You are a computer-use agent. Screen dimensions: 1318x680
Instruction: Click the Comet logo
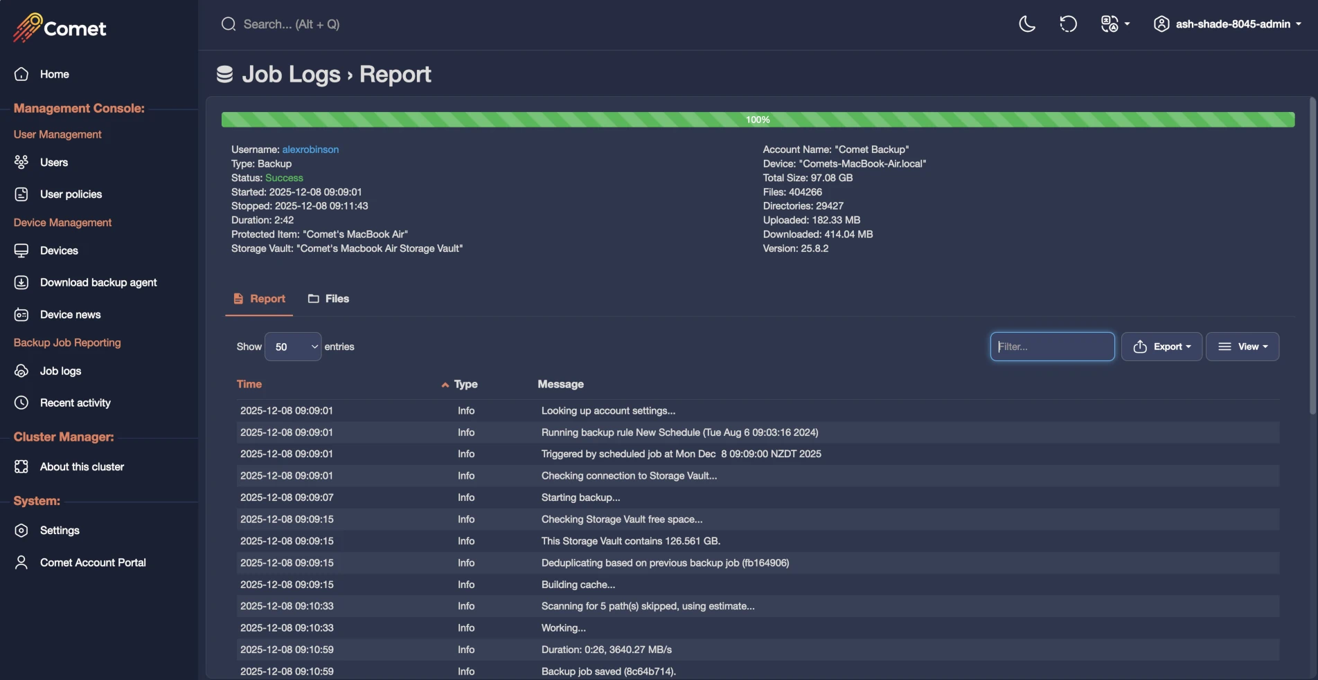60,28
